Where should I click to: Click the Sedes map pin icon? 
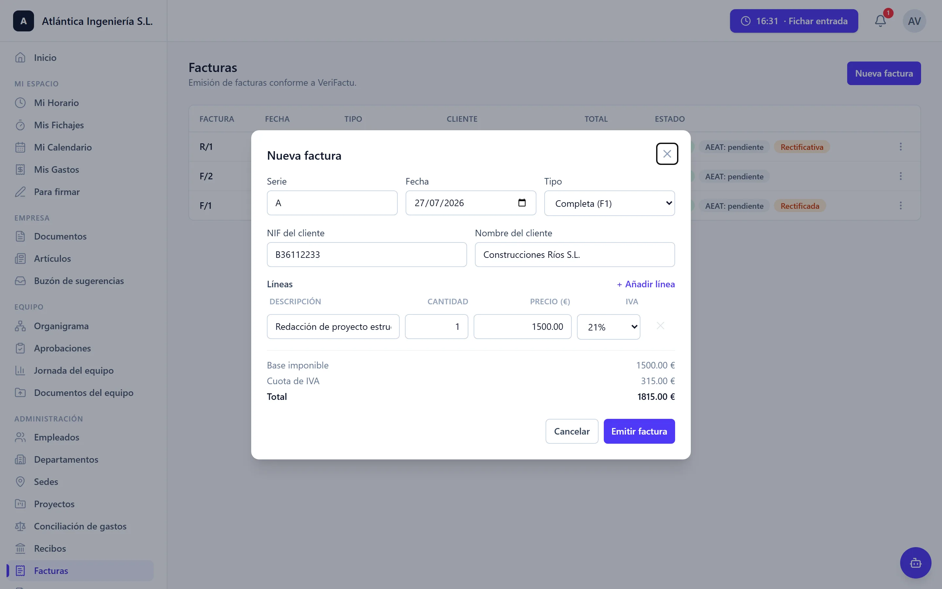[20, 482]
